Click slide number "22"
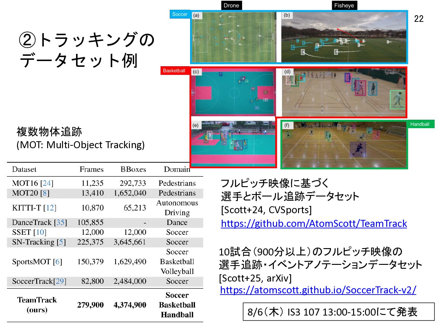Image resolution: width=438 pixels, height=328 pixels. click(x=419, y=19)
